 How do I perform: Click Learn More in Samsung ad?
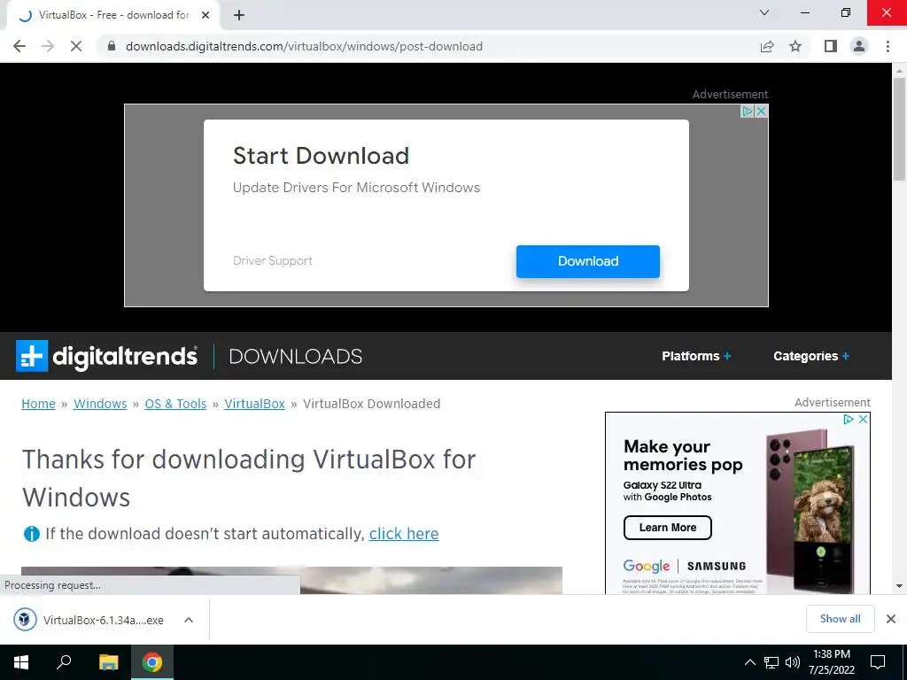click(668, 528)
